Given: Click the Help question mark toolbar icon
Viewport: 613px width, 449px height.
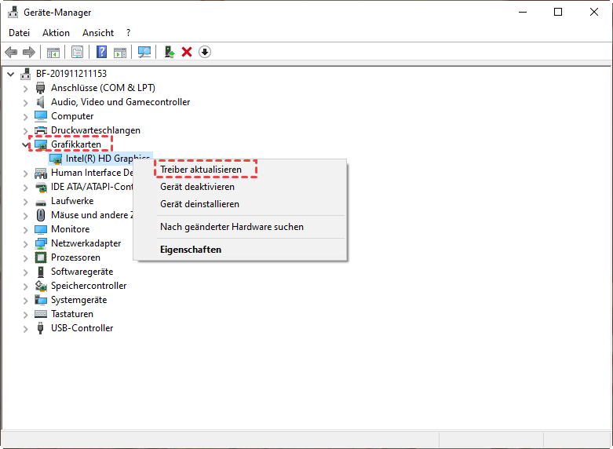Looking at the screenshot, I should (101, 52).
